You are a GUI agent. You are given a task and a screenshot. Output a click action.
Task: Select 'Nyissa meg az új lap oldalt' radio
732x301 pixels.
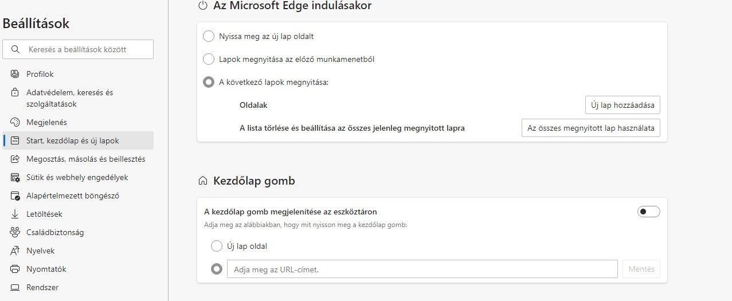click(x=209, y=36)
